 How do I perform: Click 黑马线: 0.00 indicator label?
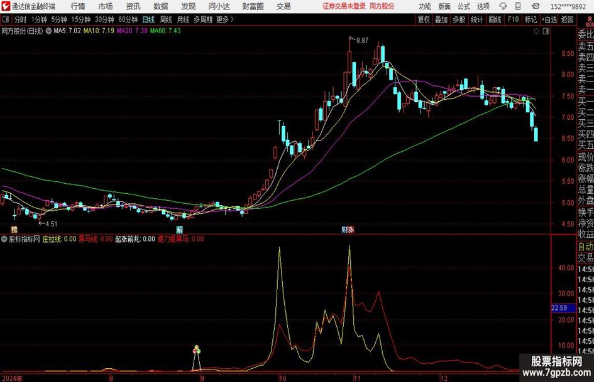[96, 239]
